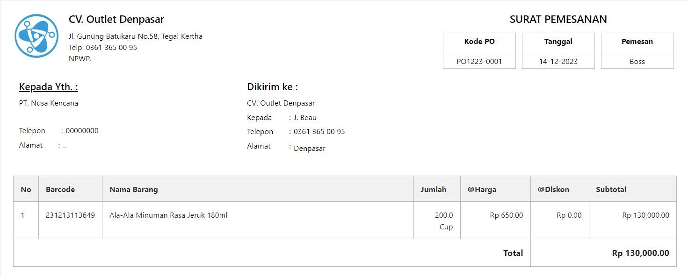Click the delivery phone 0361 365 00 95
688x277 pixels.
point(319,132)
